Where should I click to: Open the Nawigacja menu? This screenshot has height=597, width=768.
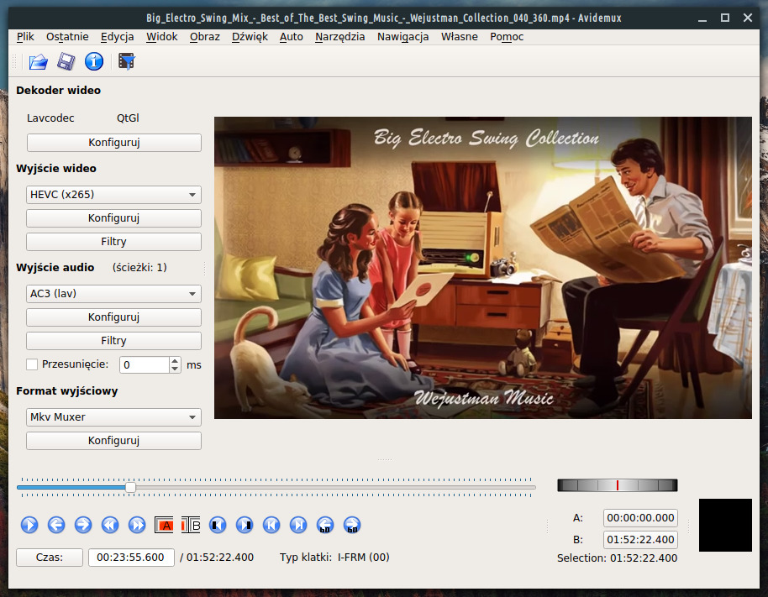coord(403,37)
